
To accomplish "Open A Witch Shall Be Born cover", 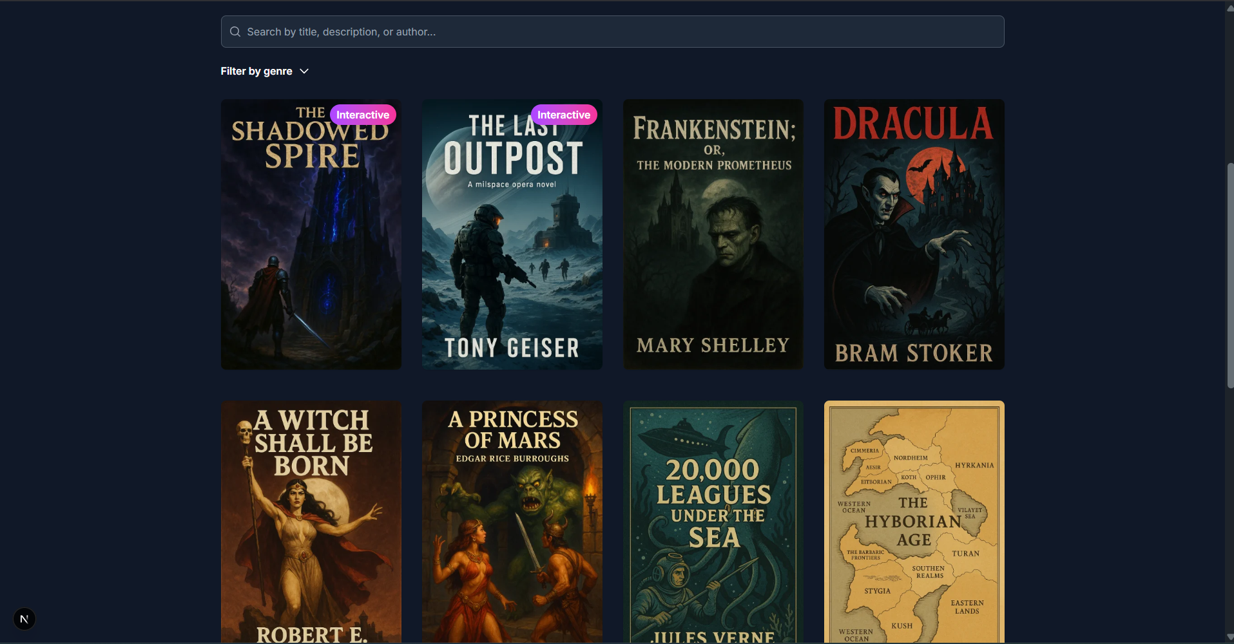I will [311, 522].
